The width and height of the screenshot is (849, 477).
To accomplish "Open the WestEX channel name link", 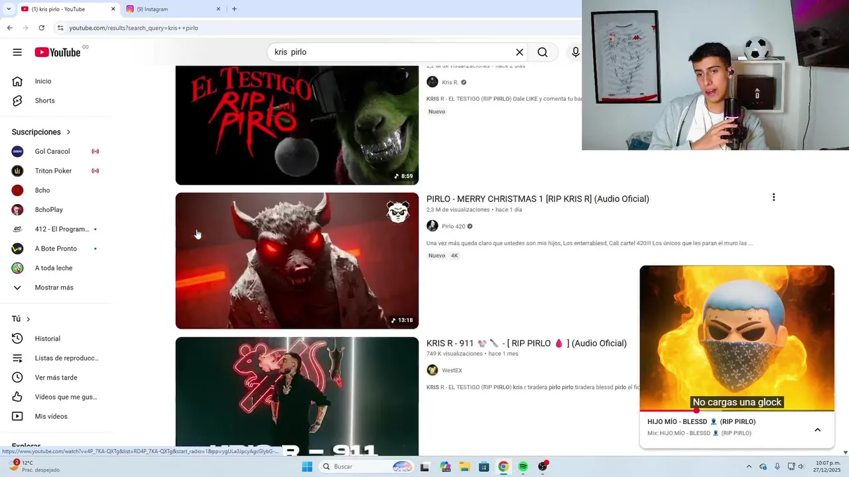I will 452,370.
